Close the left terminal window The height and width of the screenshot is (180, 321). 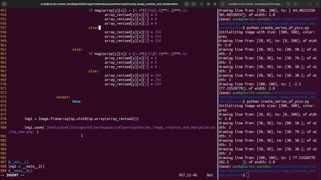(215, 4)
